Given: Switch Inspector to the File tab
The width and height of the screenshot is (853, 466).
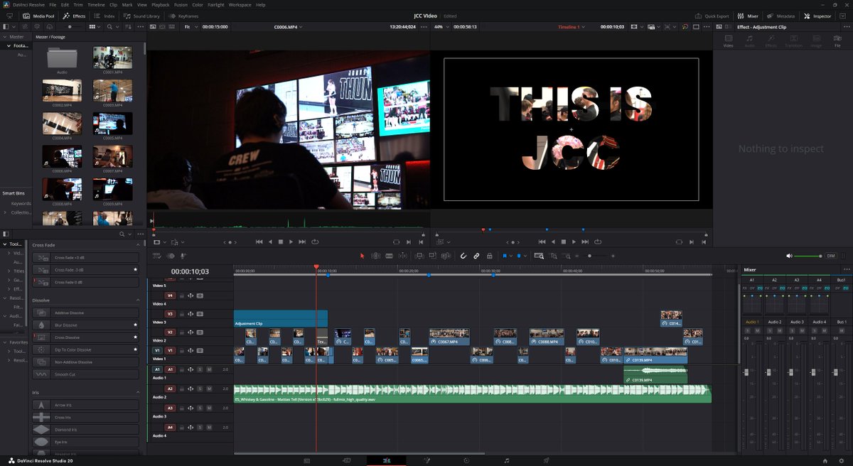Looking at the screenshot, I should point(837,41).
